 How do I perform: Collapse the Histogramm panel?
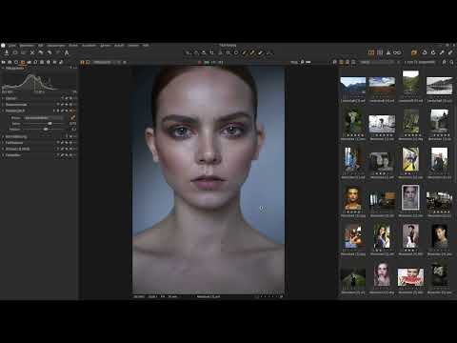3,68
